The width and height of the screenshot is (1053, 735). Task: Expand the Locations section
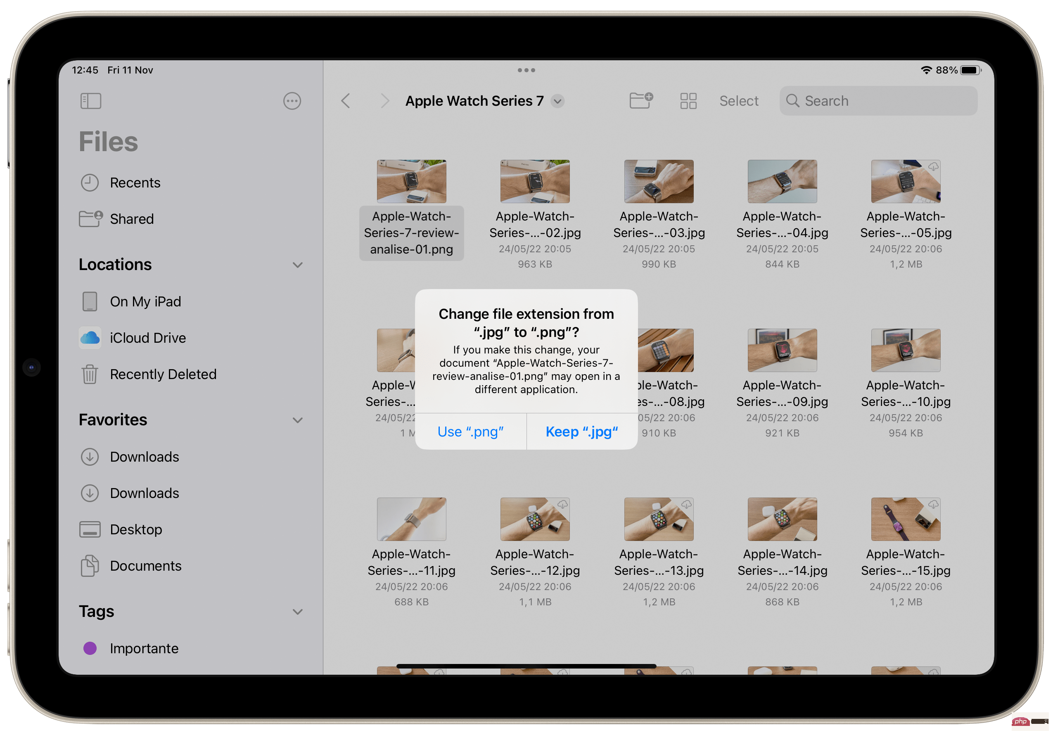click(298, 264)
